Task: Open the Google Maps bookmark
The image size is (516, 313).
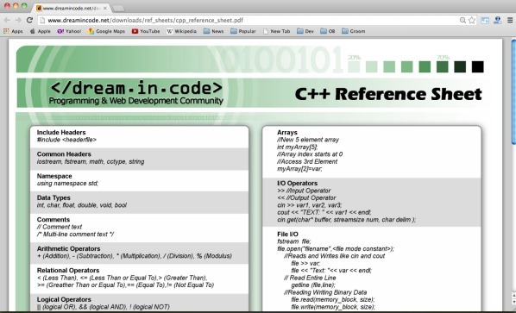Action: point(107,31)
